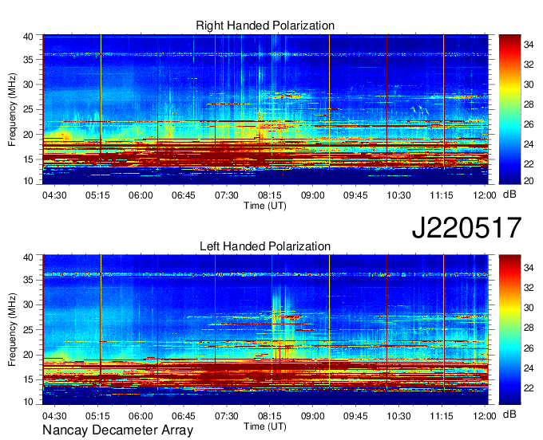The image size is (543, 440).
Task: Choose the 20 MHz tick on the Left Handed plot
Action: tap(29, 355)
